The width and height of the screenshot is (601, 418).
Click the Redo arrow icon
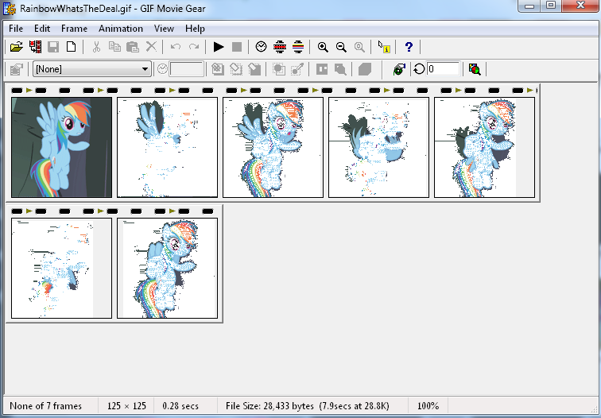(x=194, y=47)
